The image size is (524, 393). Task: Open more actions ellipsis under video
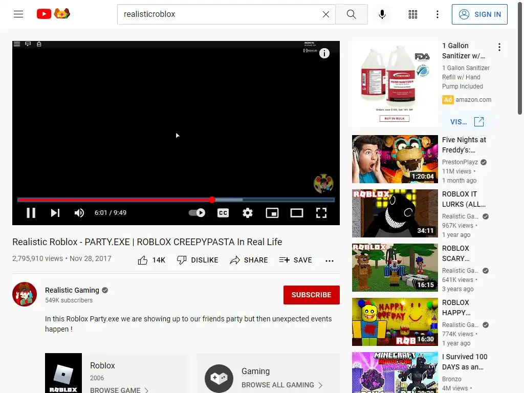[x=330, y=260]
